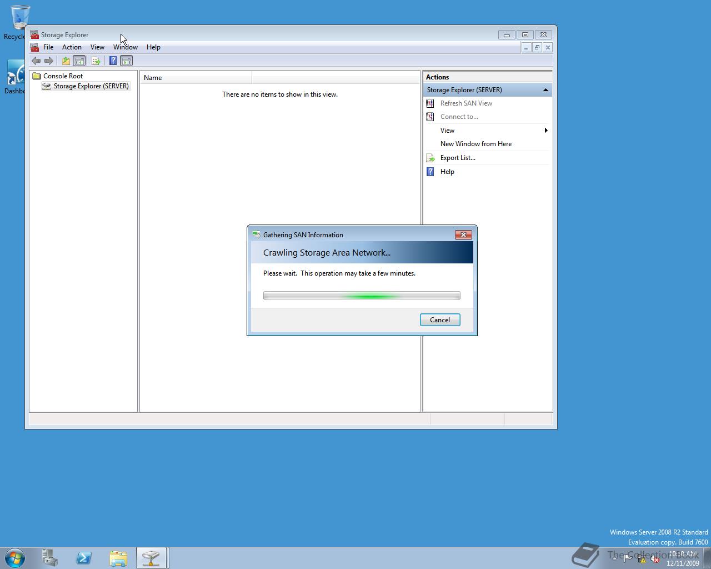Select Console Root in the tree

pyautogui.click(x=63, y=76)
